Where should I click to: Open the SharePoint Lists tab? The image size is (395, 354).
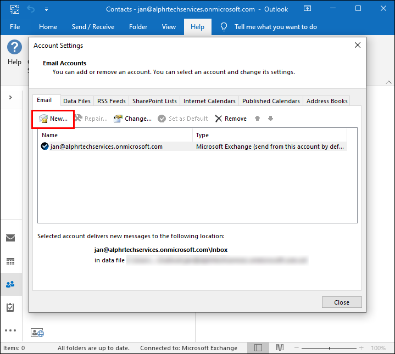tap(154, 101)
